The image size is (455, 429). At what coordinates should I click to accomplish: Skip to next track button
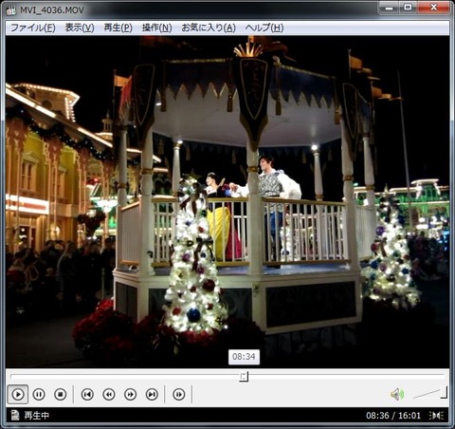click(x=152, y=395)
